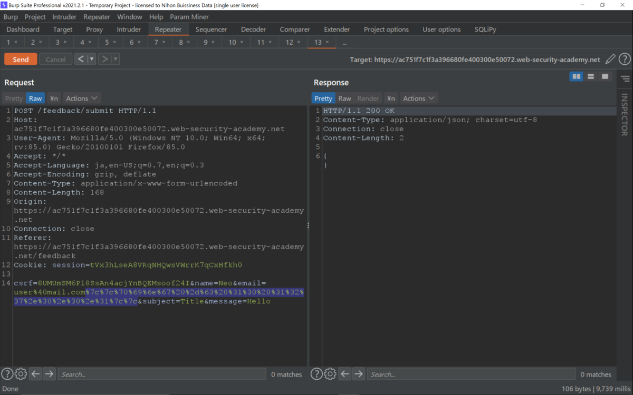
Task: Open the vertical INSPECTOR side panel
Action: [625, 114]
